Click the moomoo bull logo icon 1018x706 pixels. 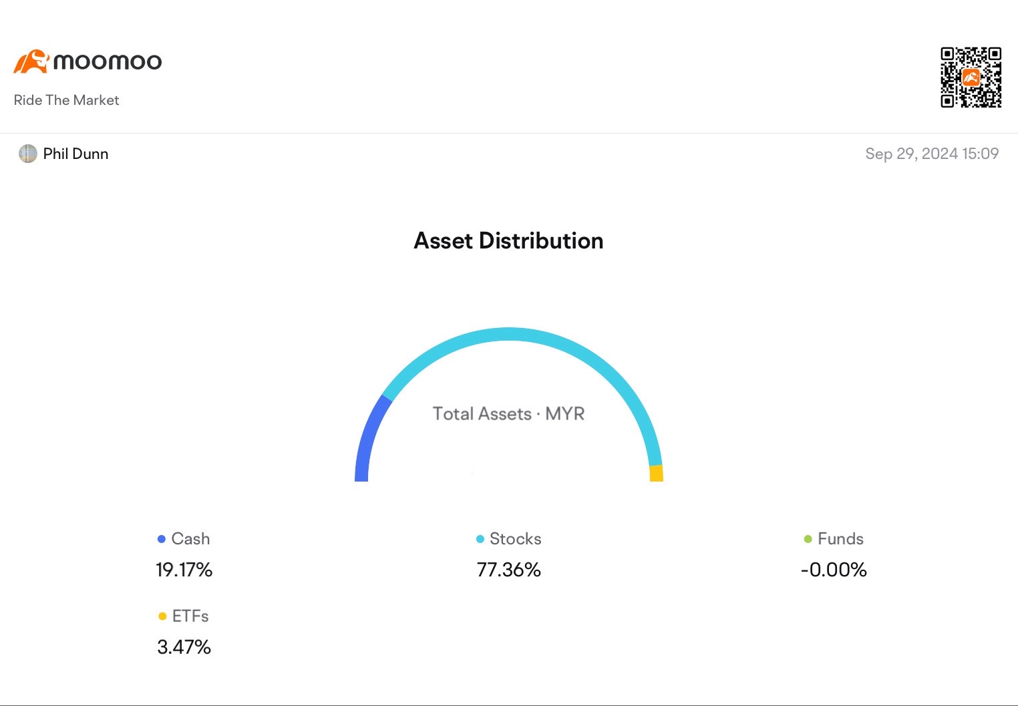pos(31,61)
